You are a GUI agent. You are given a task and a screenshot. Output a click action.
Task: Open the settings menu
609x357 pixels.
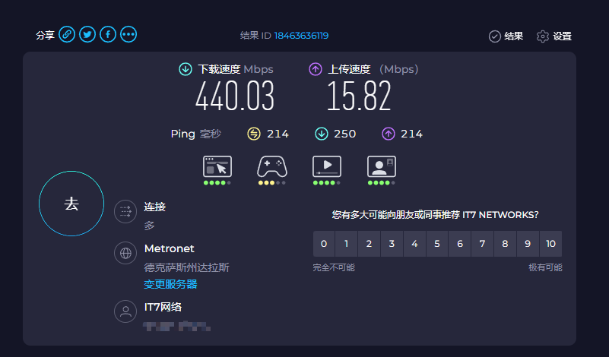pos(553,36)
